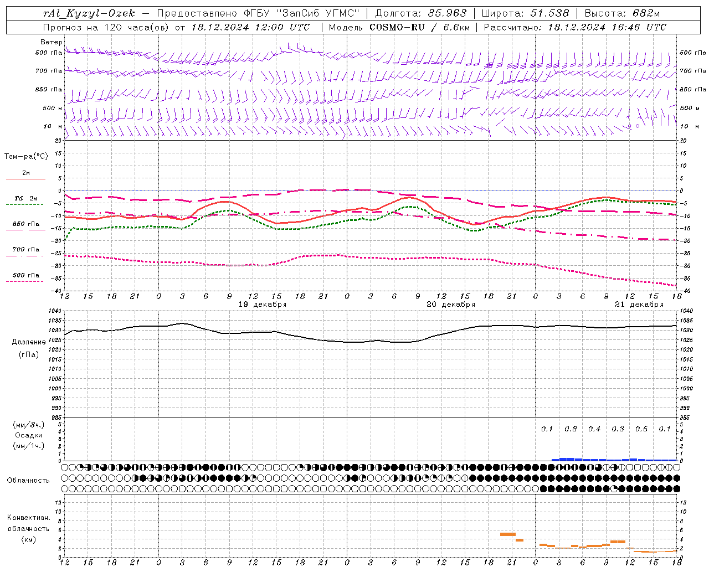Click the 20 декабря date label
The image size is (709, 567).
point(451,305)
